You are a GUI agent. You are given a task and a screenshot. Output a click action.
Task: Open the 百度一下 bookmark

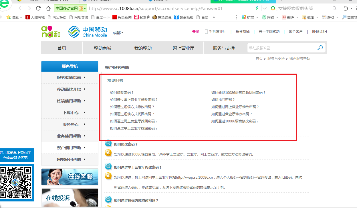100,17
